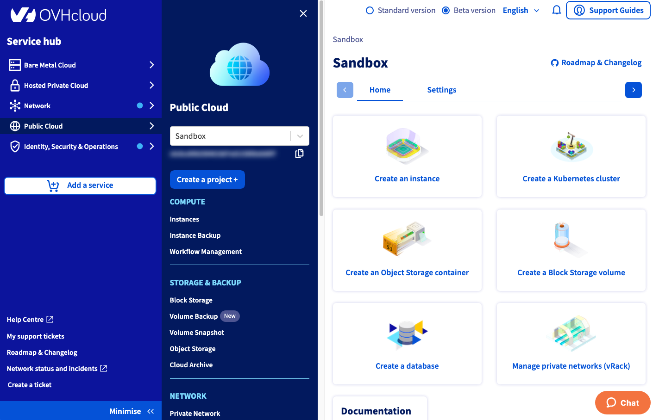Click the notifications bell icon
This screenshot has height=420, width=653.
coord(556,10)
